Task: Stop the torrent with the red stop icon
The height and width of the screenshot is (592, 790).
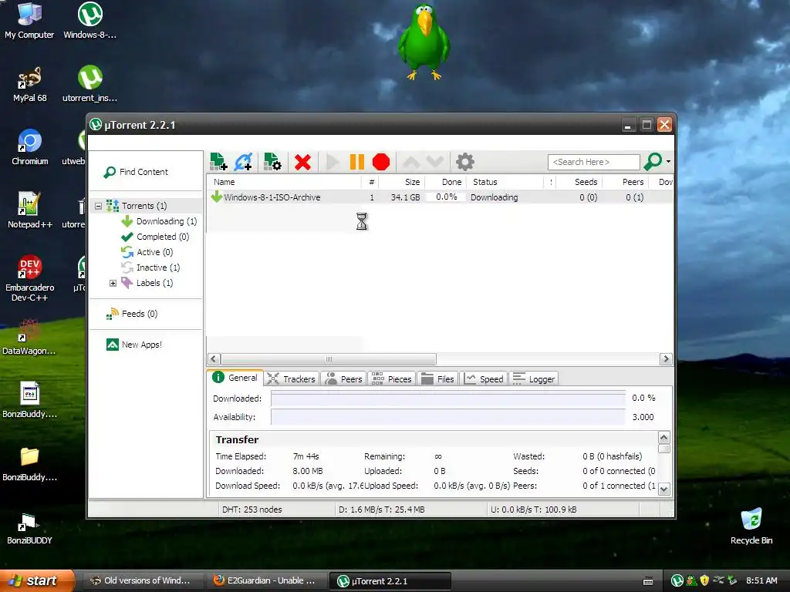Action: coord(381,162)
